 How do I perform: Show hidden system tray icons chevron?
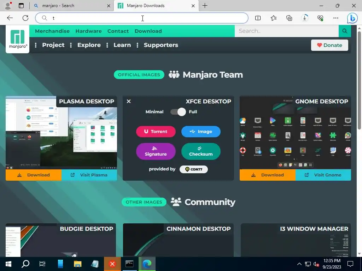point(299,264)
